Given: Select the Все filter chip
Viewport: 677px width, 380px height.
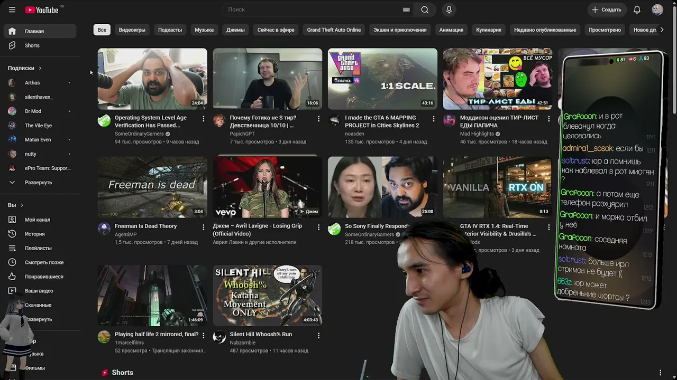Looking at the screenshot, I should (x=102, y=30).
